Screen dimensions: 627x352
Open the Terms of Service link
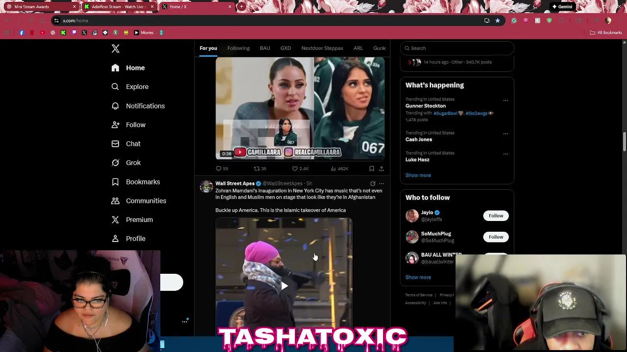click(x=419, y=295)
